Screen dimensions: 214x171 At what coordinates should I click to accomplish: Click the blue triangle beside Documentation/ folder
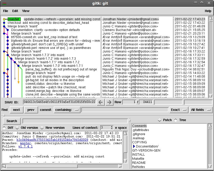pos(134,146)
